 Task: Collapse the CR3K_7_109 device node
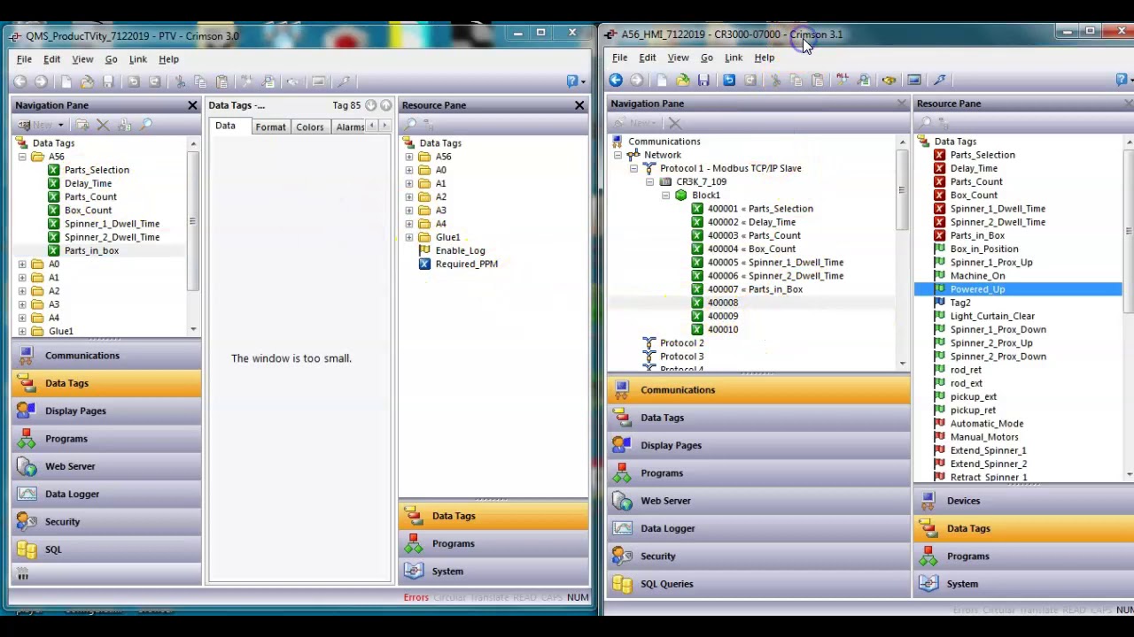pos(649,181)
